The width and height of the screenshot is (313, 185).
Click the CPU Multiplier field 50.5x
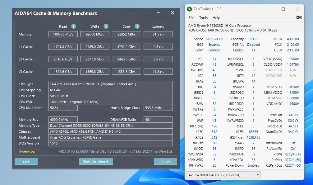pyautogui.click(x=63, y=108)
